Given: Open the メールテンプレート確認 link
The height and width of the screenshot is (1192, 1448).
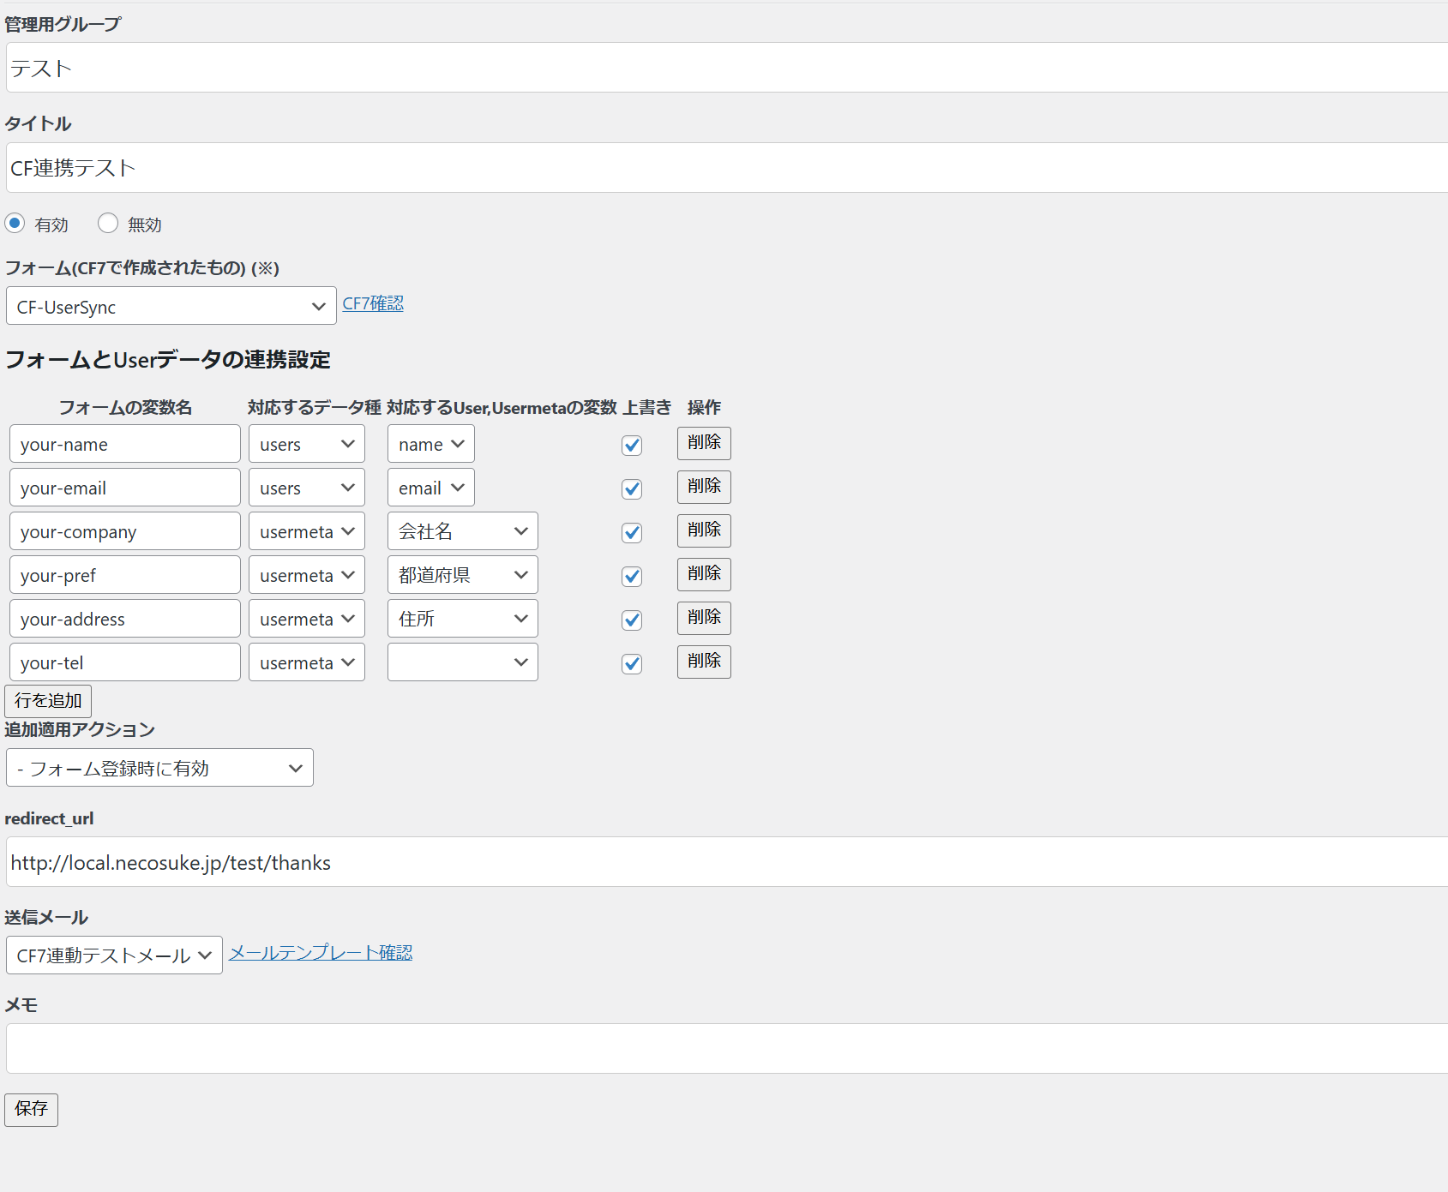Looking at the screenshot, I should click(x=321, y=952).
